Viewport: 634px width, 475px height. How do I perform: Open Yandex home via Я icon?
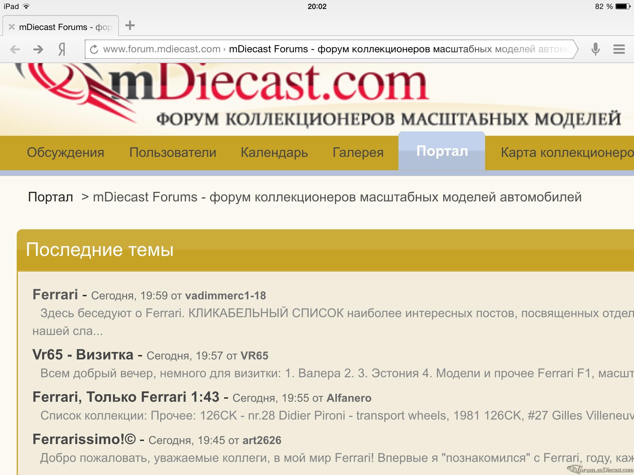click(x=62, y=49)
